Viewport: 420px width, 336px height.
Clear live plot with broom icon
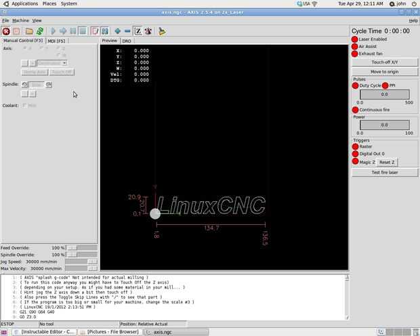[x=162, y=31]
